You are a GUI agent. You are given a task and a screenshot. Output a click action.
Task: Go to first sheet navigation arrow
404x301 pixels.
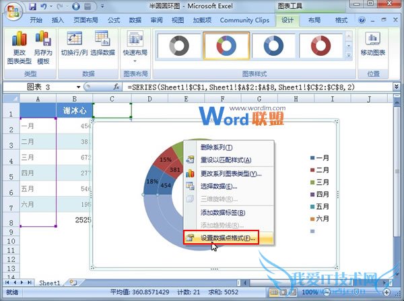click(x=7, y=282)
